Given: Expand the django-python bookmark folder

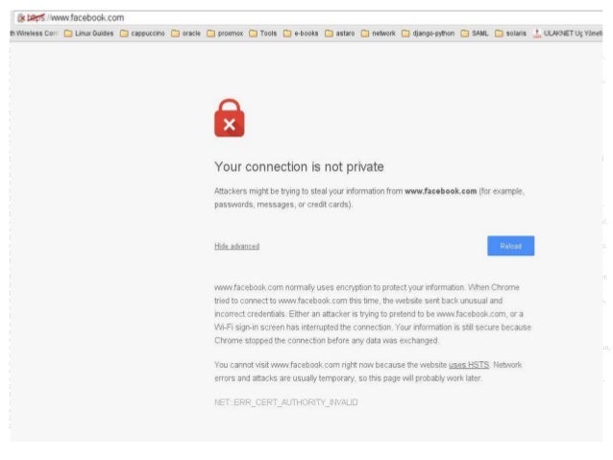Looking at the screenshot, I should click(x=429, y=34).
